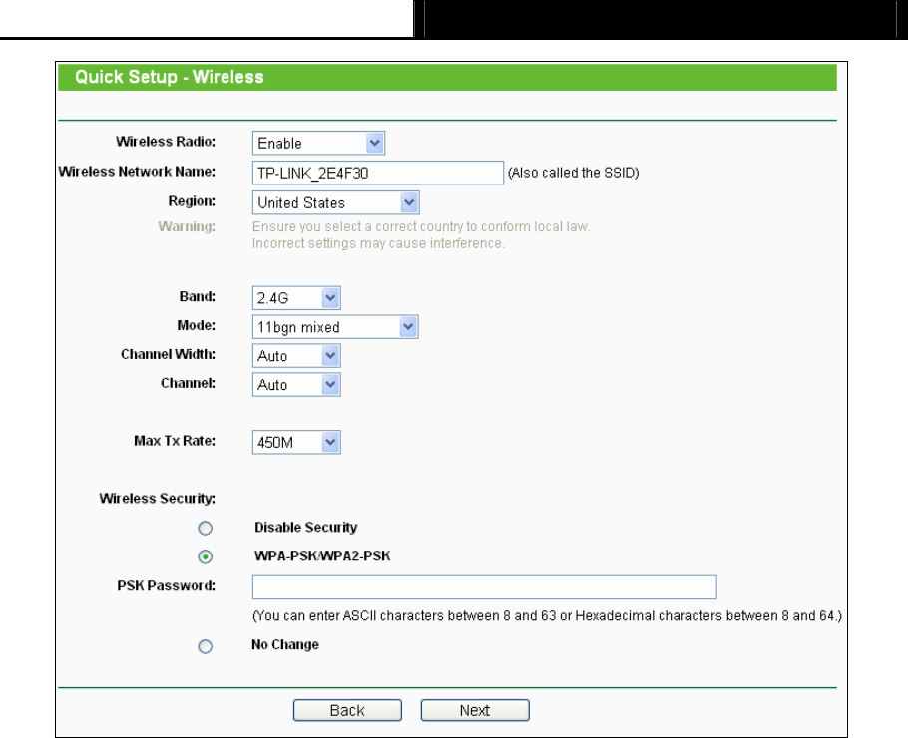Open the Wireless Radio dropdown
908x738 pixels.
point(318,143)
